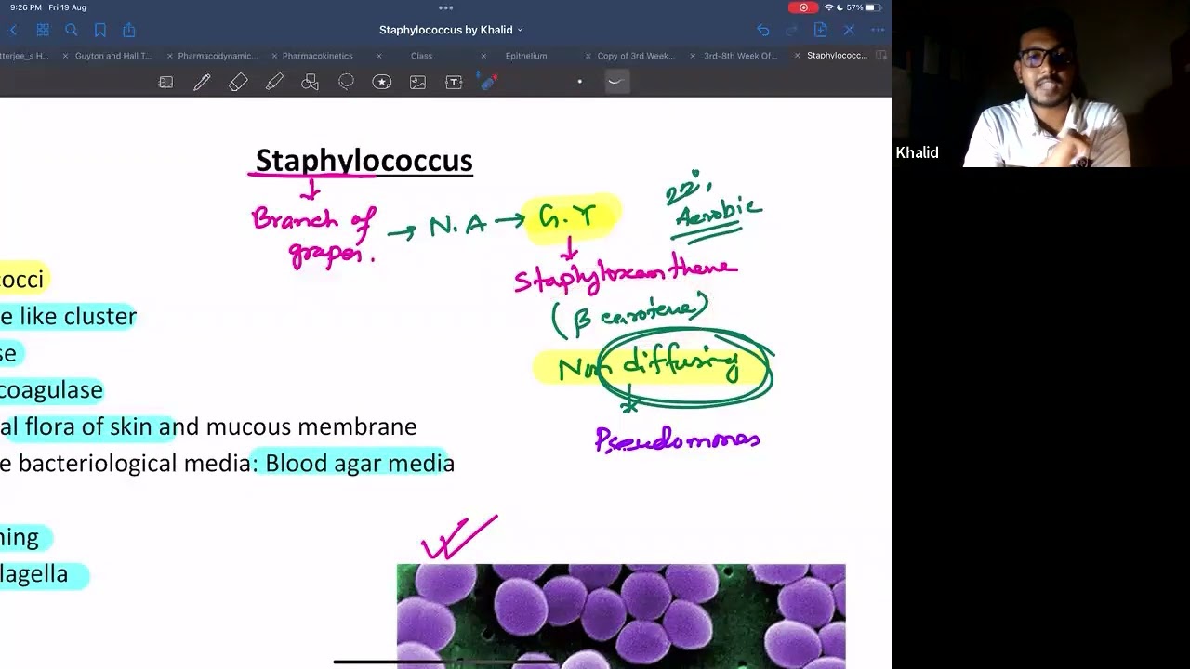The height and width of the screenshot is (669, 1190).
Task: Open the share and export icon
Action: click(129, 30)
